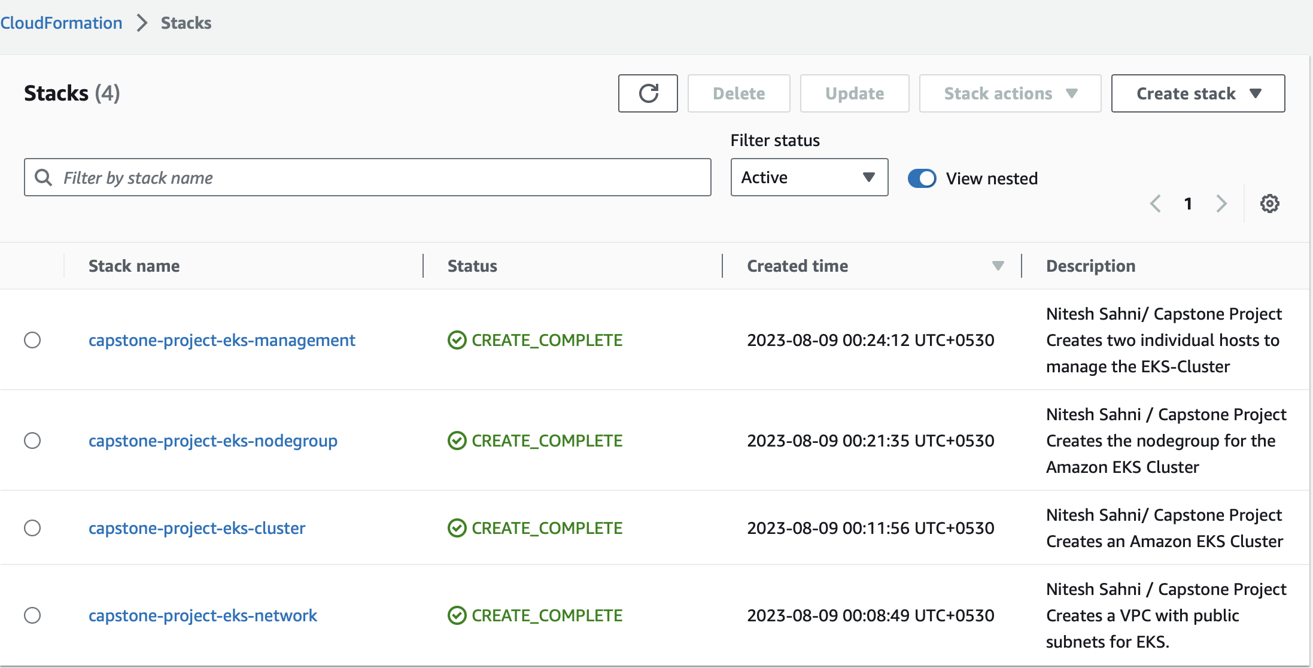Screen dimensions: 1313x668
Task: Click the Delete button
Action: click(x=738, y=92)
